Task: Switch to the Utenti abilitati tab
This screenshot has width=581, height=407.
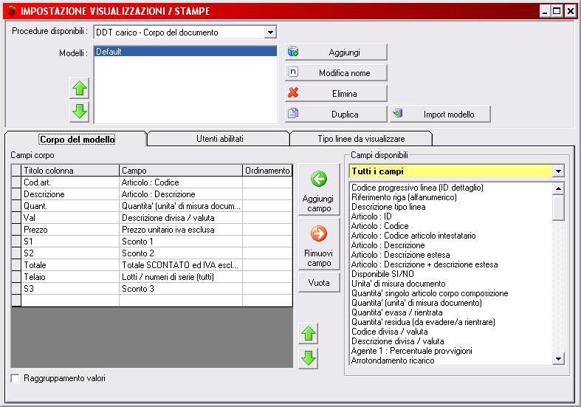Action: [x=219, y=138]
